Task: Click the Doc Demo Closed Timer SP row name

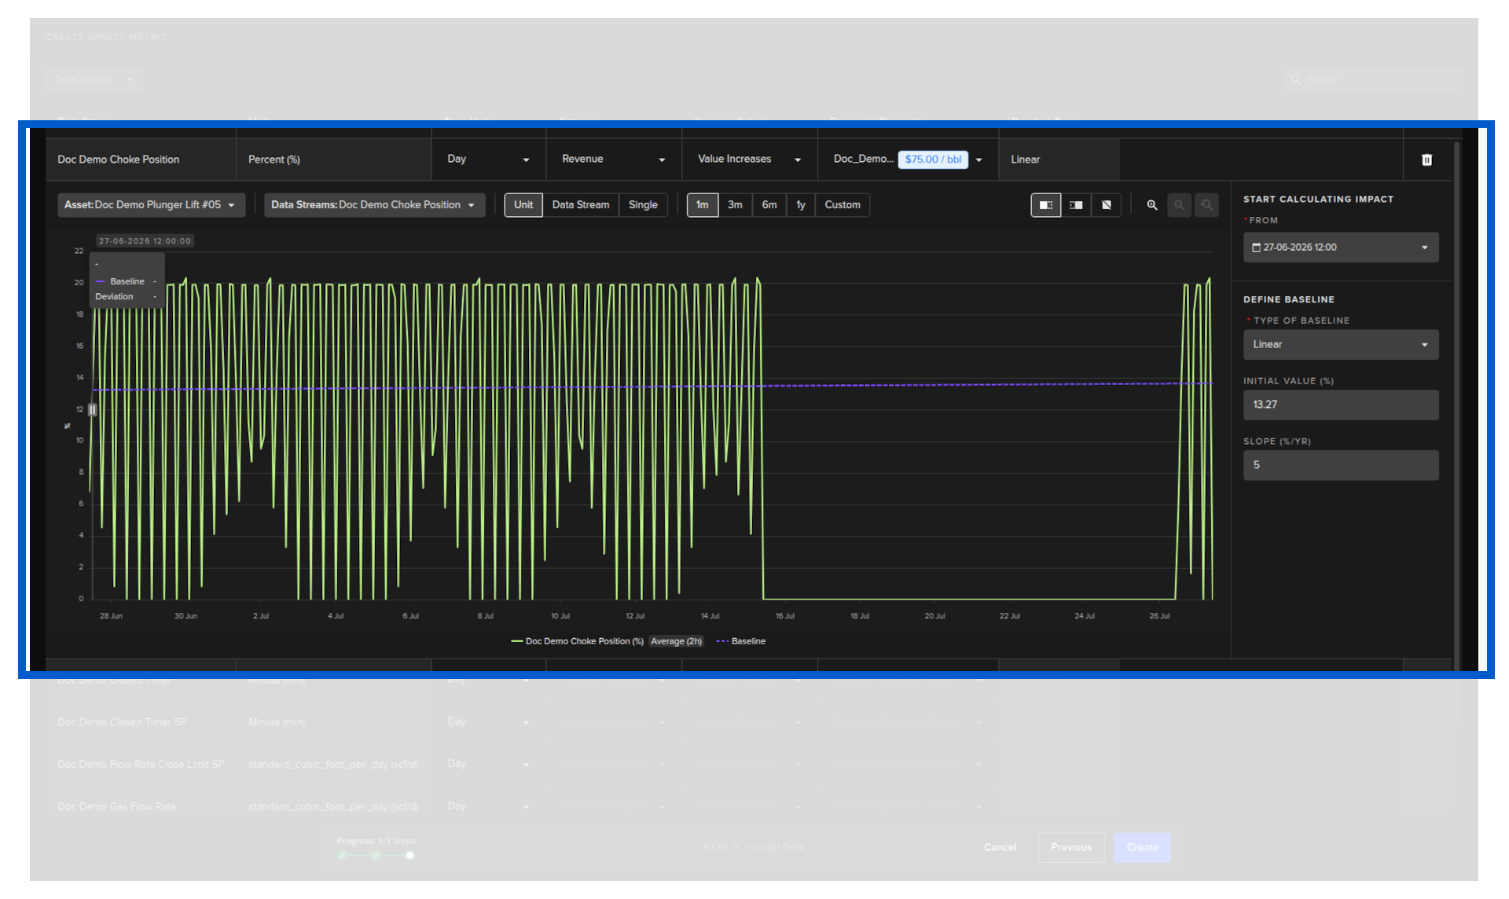Action: point(122,722)
